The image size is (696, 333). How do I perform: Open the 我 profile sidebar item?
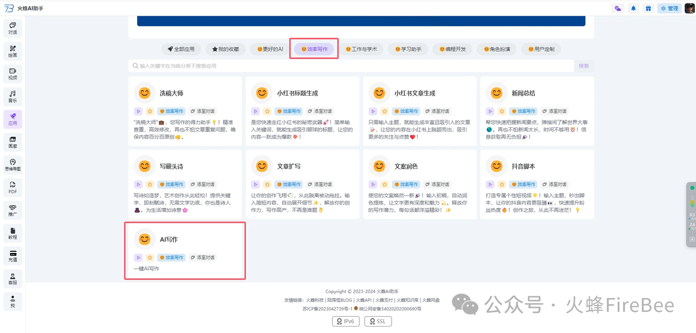[12, 301]
